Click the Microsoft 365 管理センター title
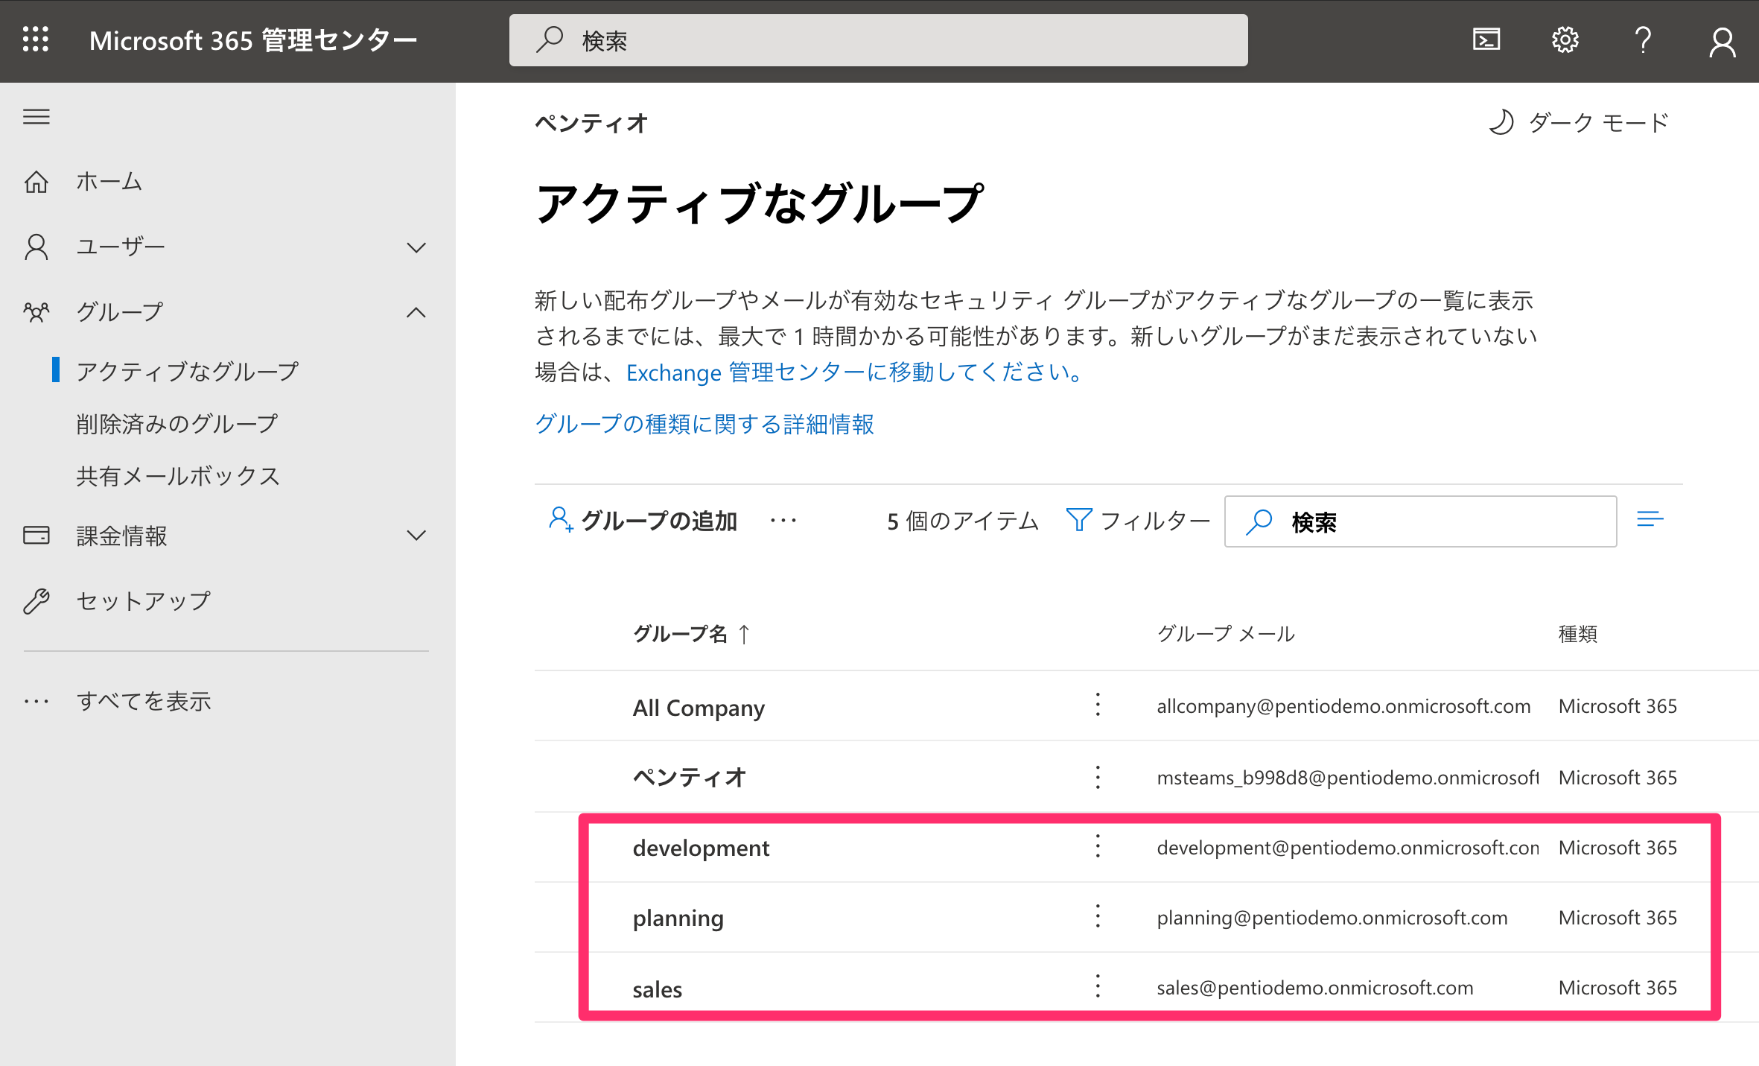This screenshot has height=1066, width=1759. coord(253,40)
